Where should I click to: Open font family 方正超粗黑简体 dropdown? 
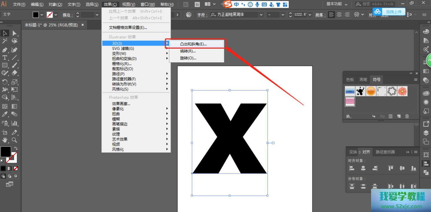tap(261, 15)
